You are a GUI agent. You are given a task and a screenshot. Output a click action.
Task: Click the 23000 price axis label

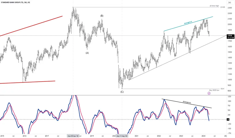[230, 8]
